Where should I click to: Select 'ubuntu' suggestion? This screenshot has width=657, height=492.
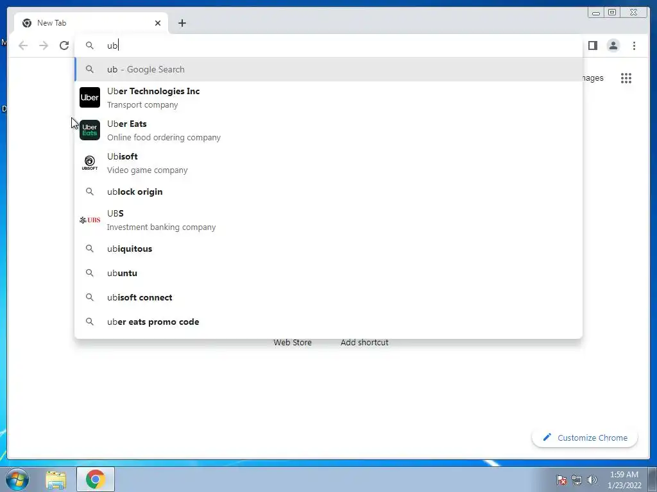point(328,273)
